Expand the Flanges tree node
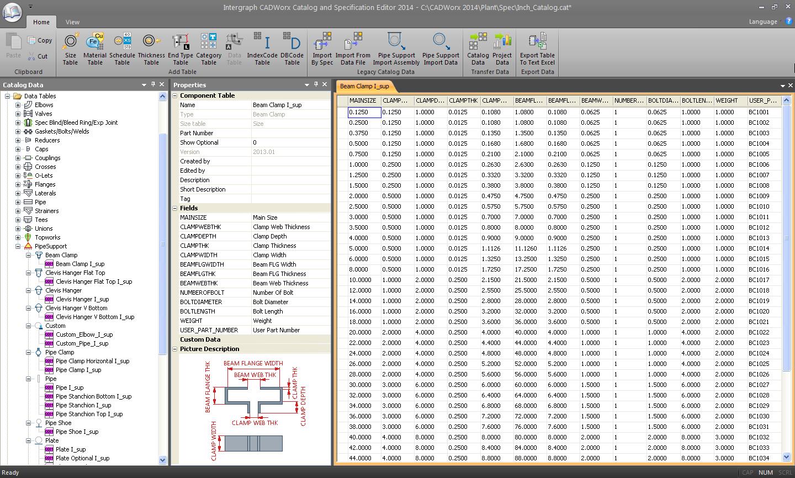Screen dimensions: 795x478 pyautogui.click(x=18, y=184)
